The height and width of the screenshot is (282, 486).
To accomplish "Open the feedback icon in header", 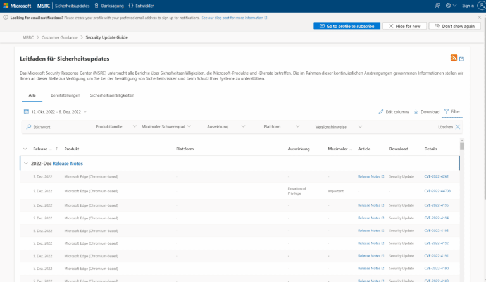I will pyautogui.click(x=437, y=6).
